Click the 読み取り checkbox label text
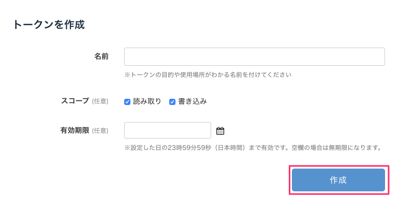This screenshot has width=399, height=211. [147, 101]
